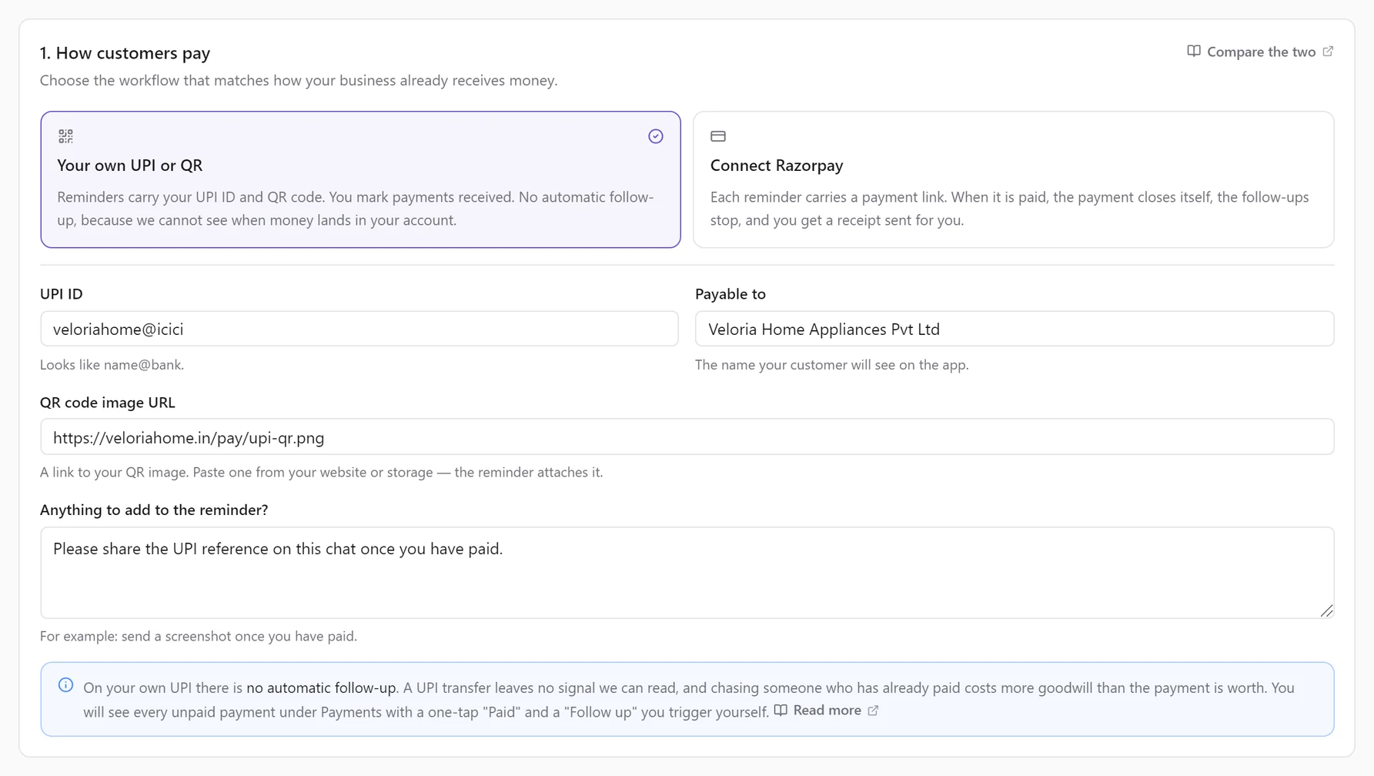Click the hint Looks like name@bank.
The width and height of the screenshot is (1374, 776).
(112, 365)
